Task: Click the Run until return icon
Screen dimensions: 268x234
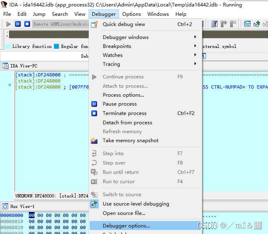Action: 94,172
